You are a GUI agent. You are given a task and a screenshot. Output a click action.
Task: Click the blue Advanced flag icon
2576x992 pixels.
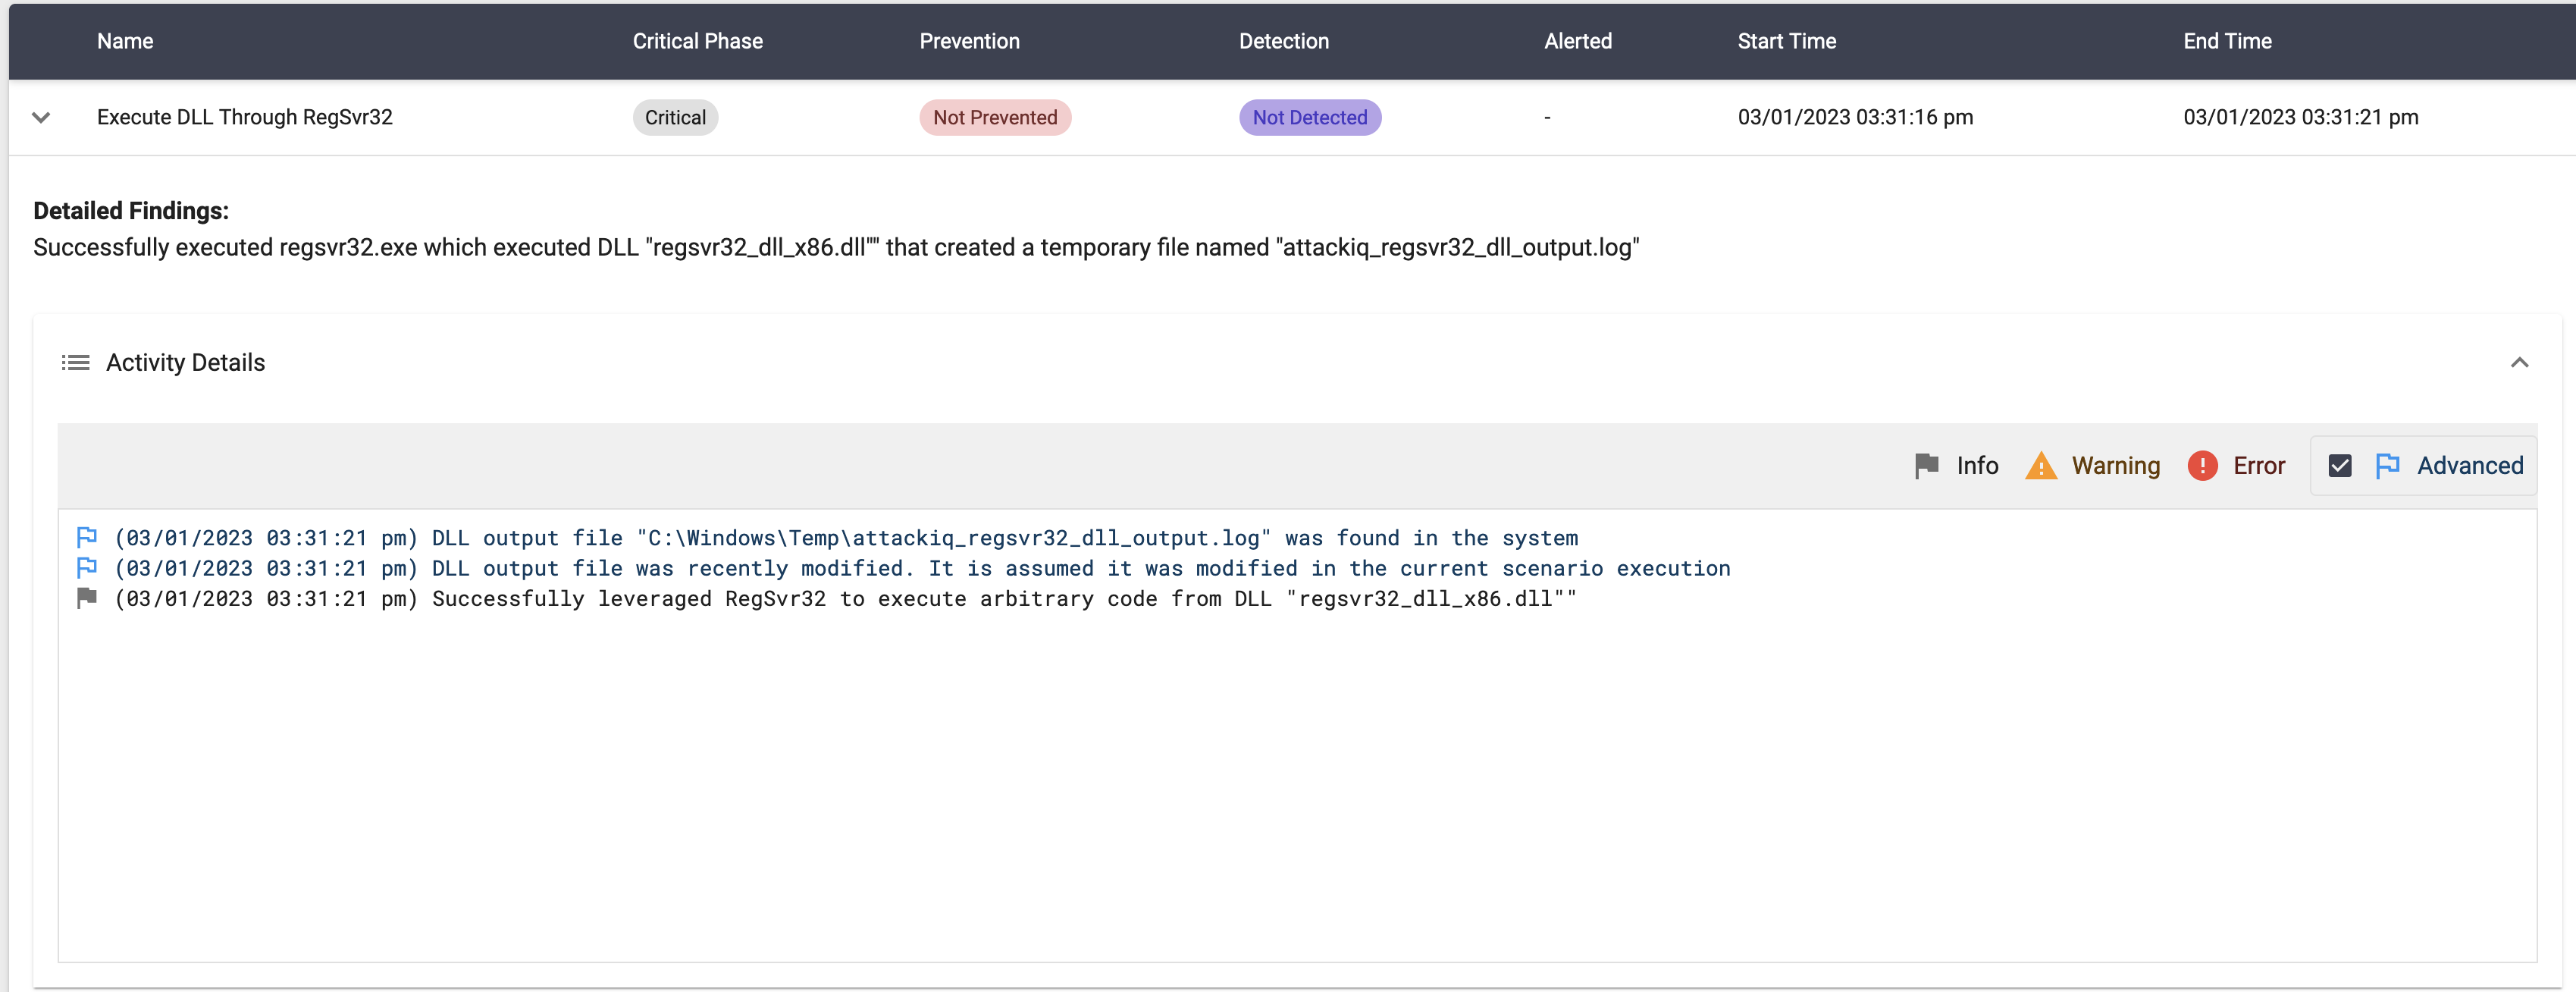point(2387,466)
